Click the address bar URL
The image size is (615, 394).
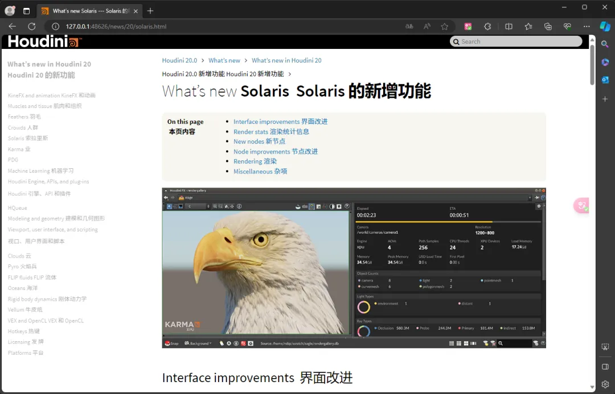tap(116, 27)
